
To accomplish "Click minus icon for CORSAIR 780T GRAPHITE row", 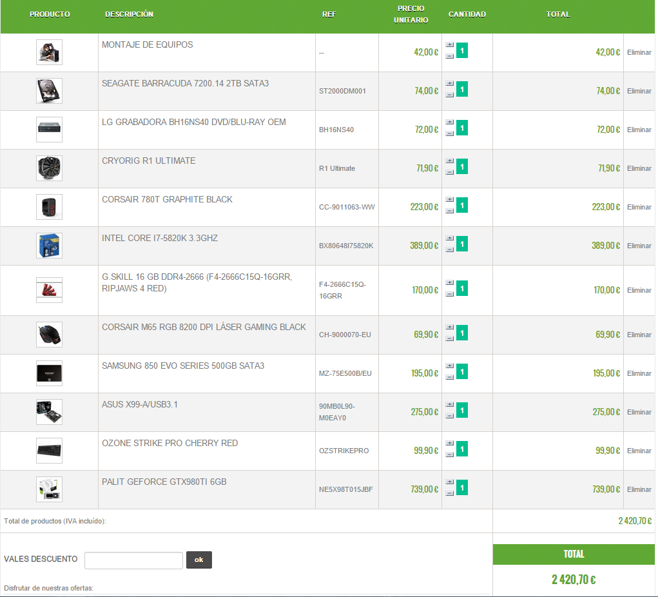I will pos(449,210).
